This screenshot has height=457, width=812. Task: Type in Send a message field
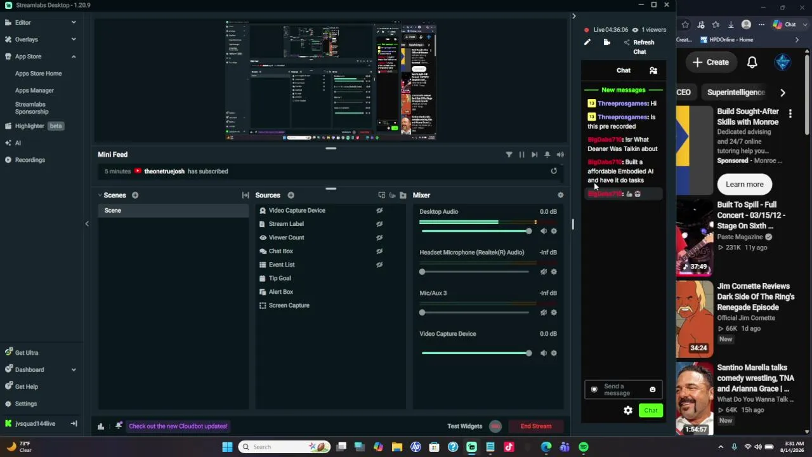[x=623, y=390]
